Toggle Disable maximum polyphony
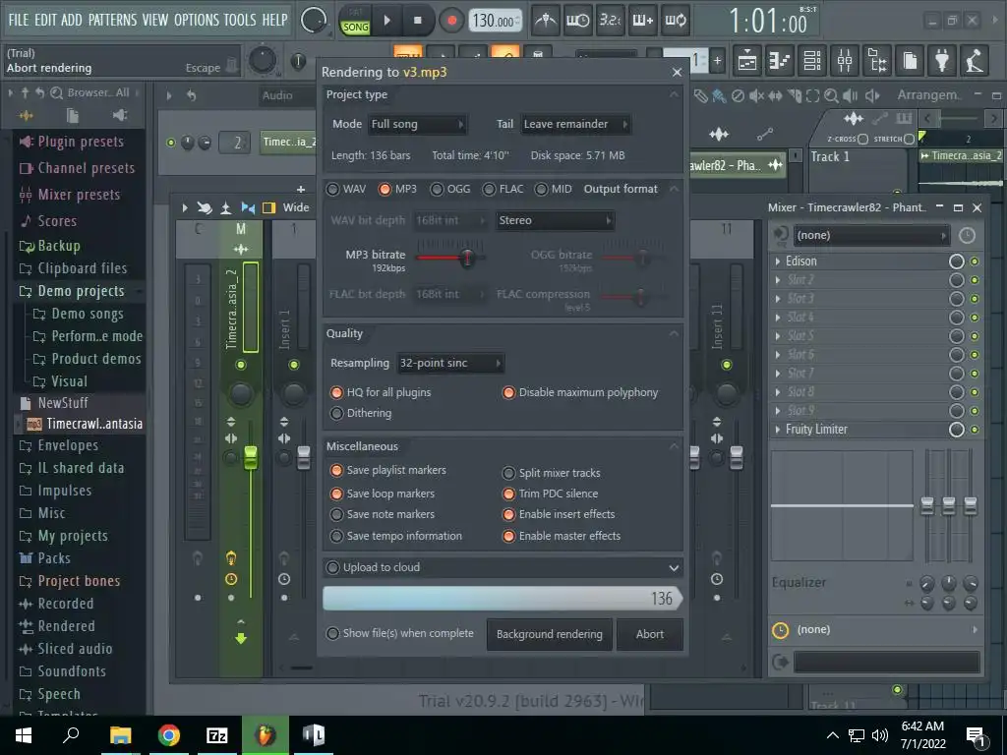This screenshot has height=755, width=1007. tap(580, 392)
